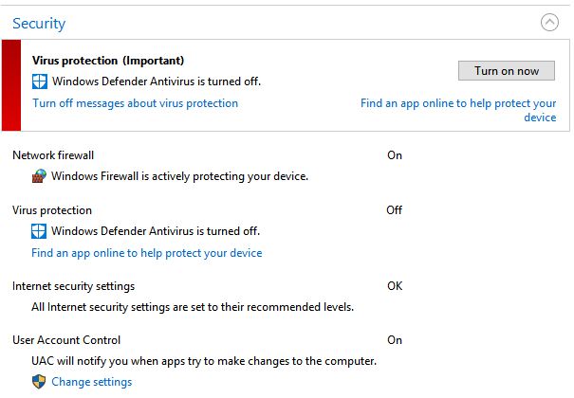Select the Virus protection (Important) heading

tap(108, 61)
